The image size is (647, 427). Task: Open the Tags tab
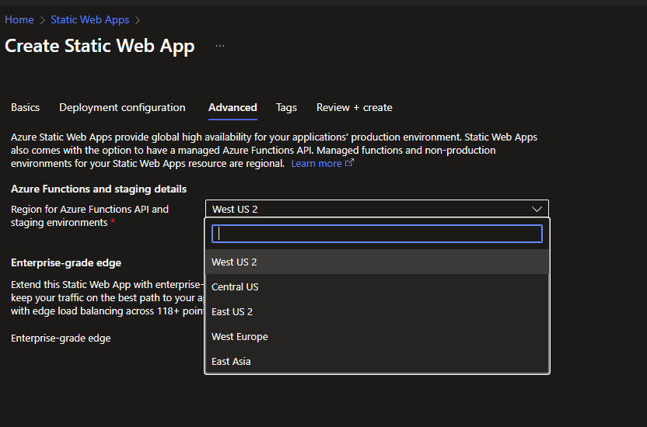[x=286, y=107]
